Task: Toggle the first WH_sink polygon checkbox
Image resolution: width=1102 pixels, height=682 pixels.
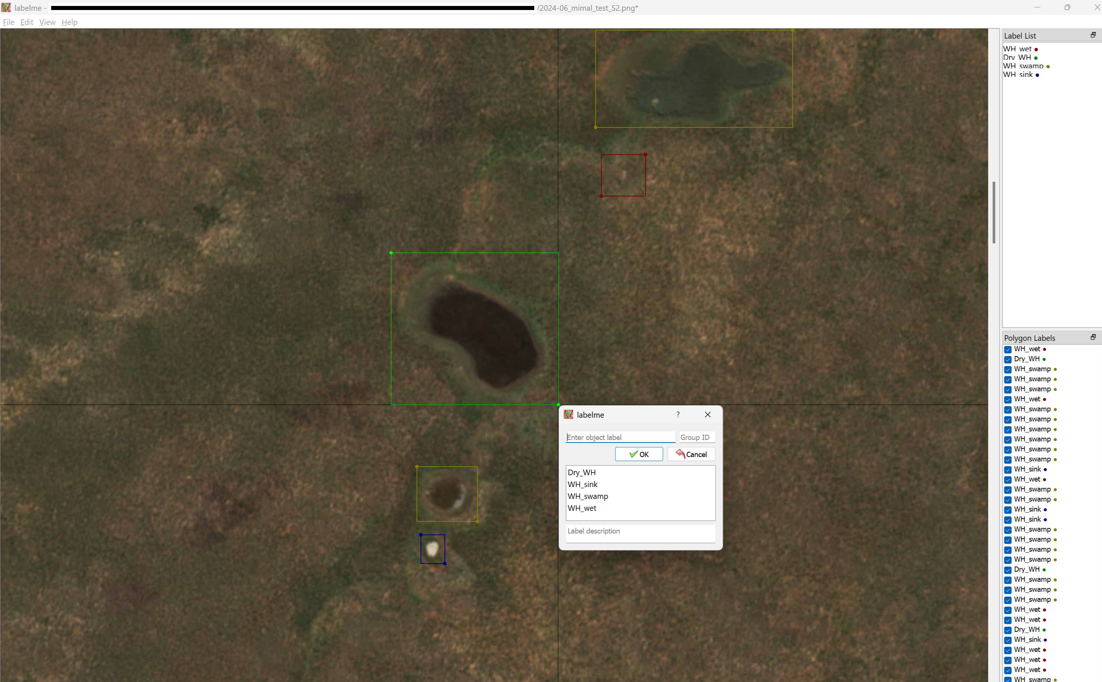Action: tap(1008, 470)
